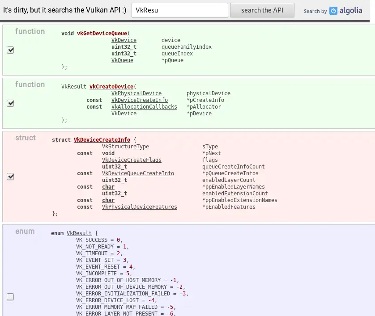Click the VkQueue type link
Viewport: 375px width, 316px height.
pos(122,60)
